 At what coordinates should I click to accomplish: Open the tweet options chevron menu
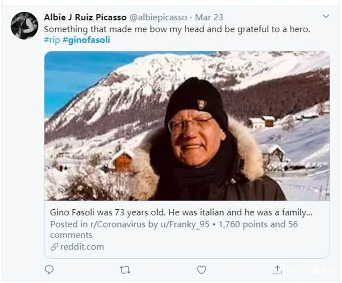click(x=326, y=17)
